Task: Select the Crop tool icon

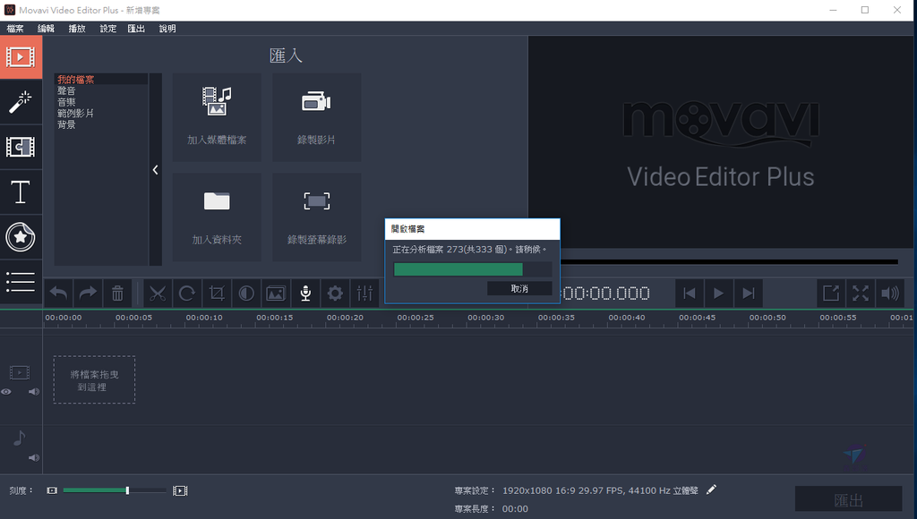Action: [217, 294]
